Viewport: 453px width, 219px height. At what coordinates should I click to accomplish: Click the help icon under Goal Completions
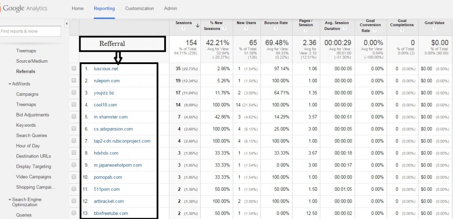coord(402,30)
